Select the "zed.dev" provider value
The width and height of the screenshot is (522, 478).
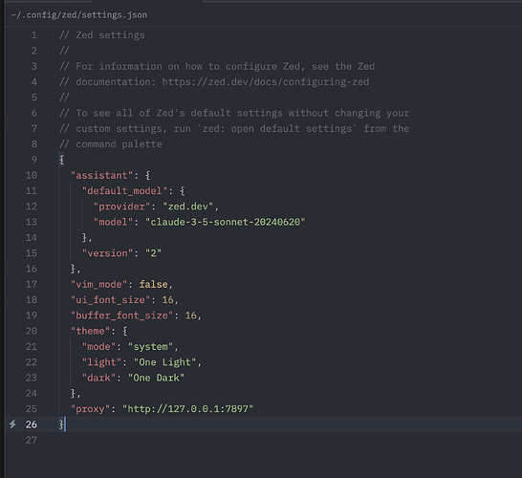coord(188,206)
